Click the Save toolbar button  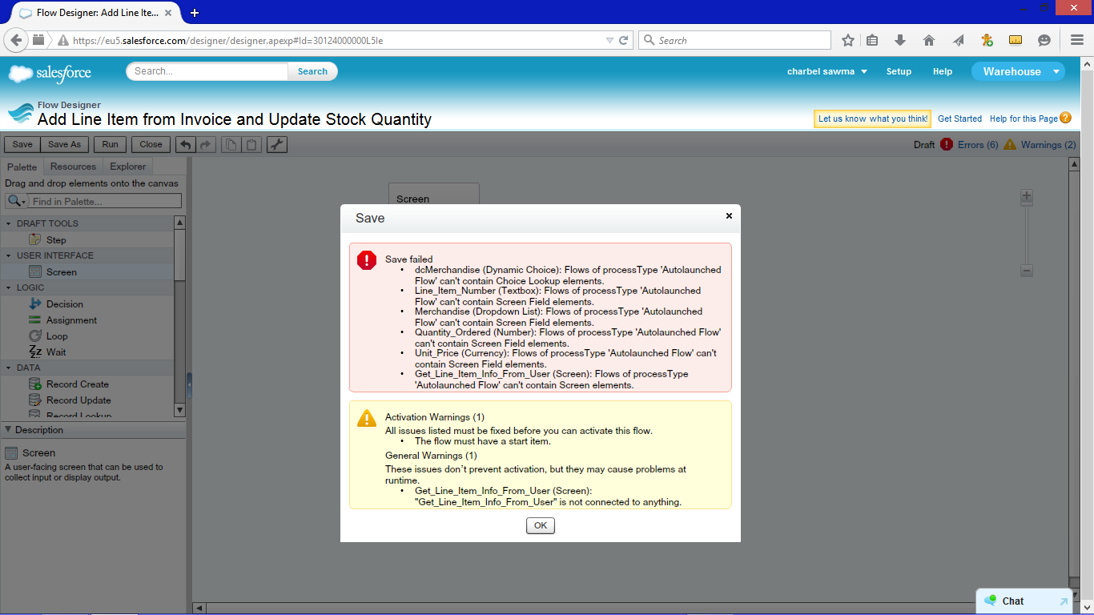22,144
